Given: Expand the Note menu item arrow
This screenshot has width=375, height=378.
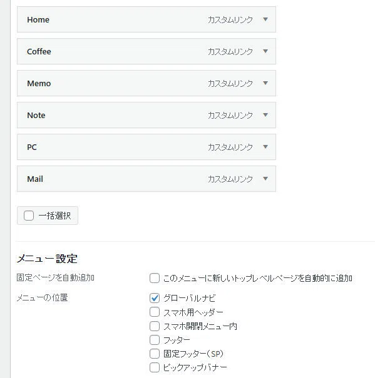Looking at the screenshot, I should click(265, 115).
